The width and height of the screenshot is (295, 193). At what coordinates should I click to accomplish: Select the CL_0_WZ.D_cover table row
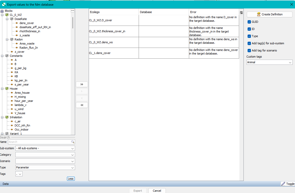point(164,20)
